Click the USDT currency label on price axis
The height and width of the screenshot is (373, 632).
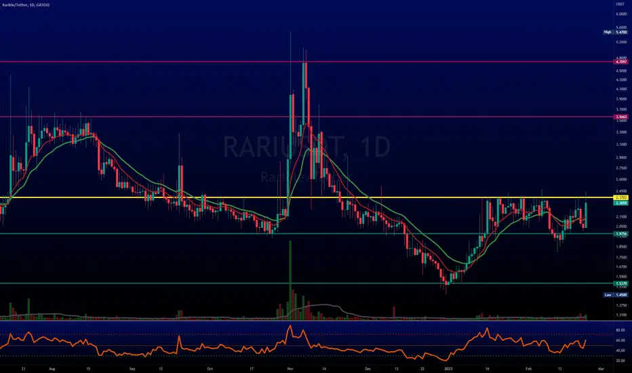[x=620, y=4]
